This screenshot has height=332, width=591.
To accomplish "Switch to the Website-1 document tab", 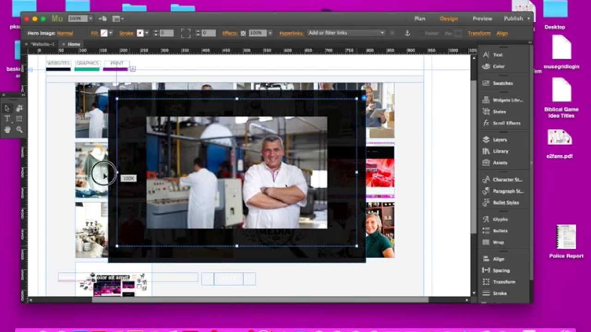I will (43, 44).
